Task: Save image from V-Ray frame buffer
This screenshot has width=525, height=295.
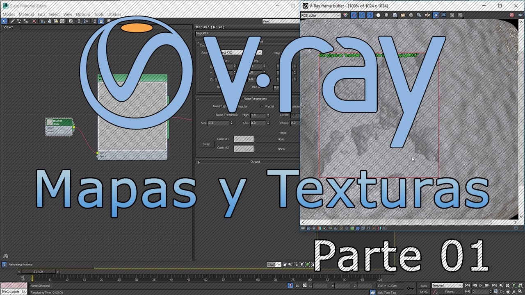Action: [x=395, y=15]
